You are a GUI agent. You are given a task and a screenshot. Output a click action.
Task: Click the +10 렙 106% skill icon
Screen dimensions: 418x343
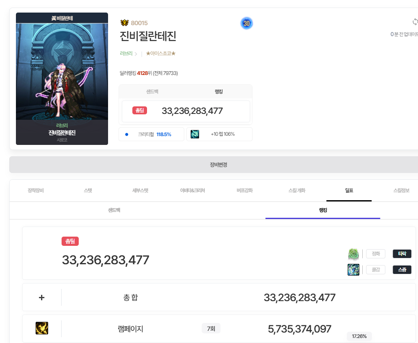click(195, 134)
